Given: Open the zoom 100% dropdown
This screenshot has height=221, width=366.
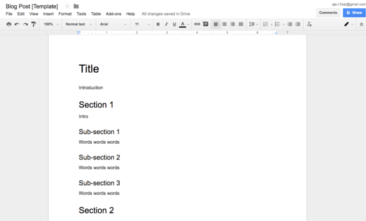Looking at the screenshot, I should tap(51, 24).
